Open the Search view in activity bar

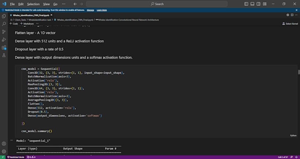(4, 24)
